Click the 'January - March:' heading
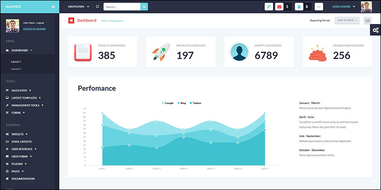 pyautogui.click(x=310, y=103)
